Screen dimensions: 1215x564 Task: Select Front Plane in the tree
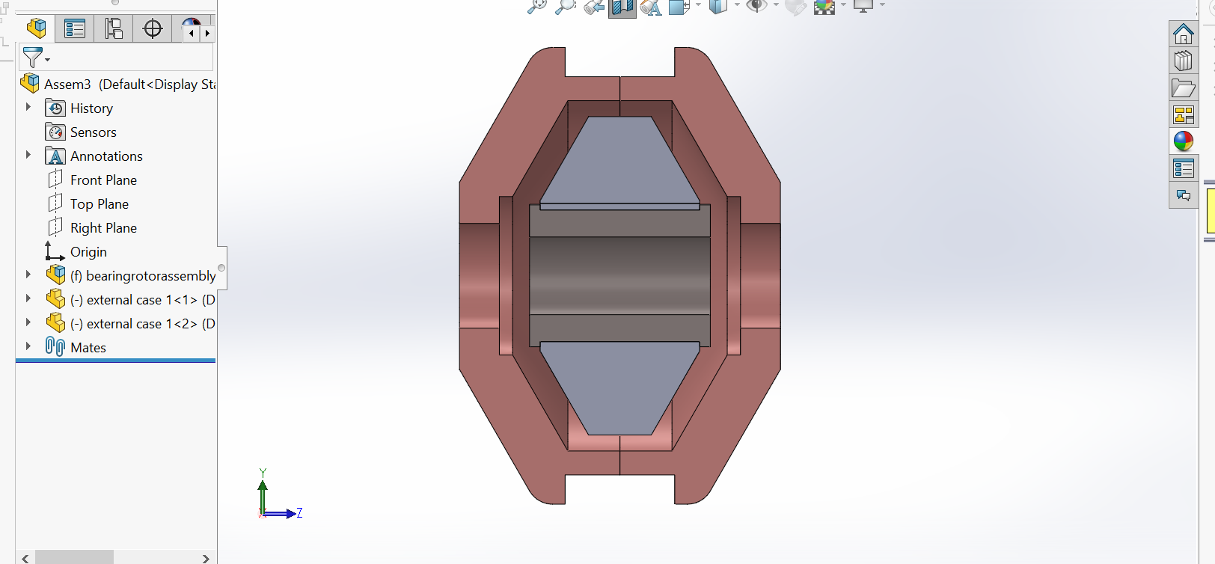103,180
